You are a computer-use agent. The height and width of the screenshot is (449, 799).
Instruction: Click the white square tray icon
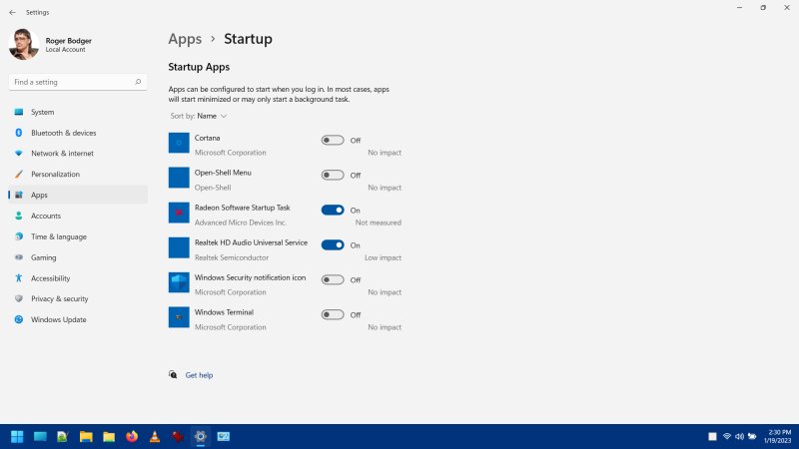[x=712, y=436]
